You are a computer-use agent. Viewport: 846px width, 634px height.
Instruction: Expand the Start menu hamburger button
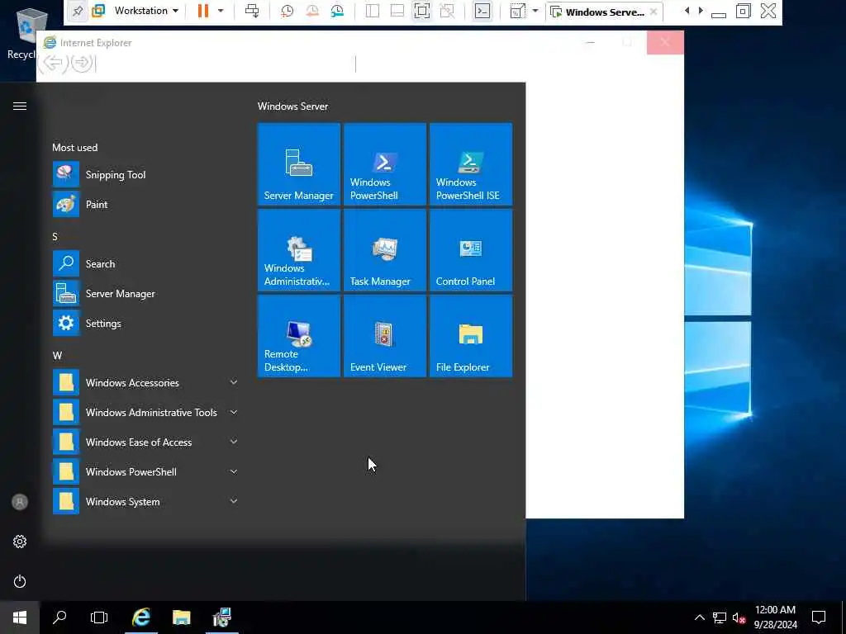tap(20, 106)
